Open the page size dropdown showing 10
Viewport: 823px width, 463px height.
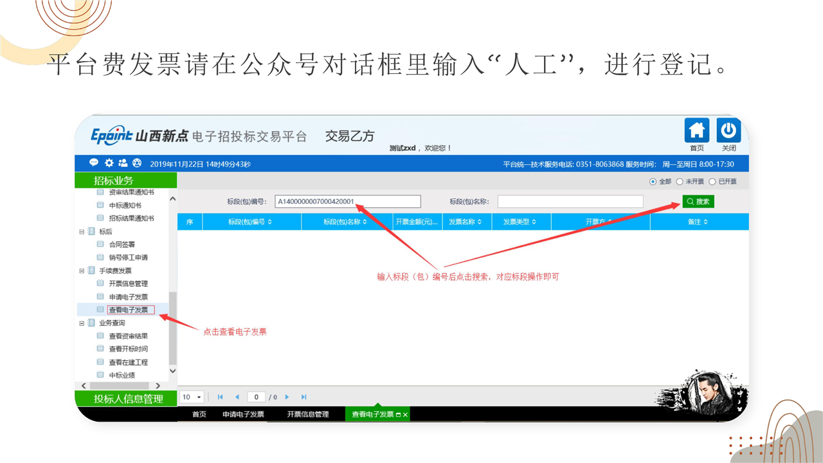191,397
